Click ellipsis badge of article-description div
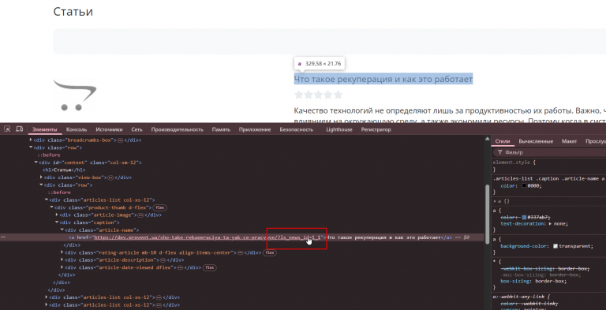Viewport: 606px width, 310px height. [x=163, y=260]
